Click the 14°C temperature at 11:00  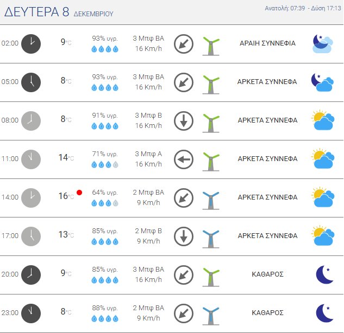[x=65, y=158]
